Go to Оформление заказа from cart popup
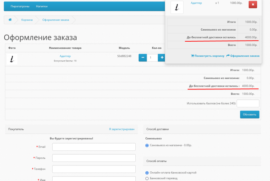 [x=243, y=56]
